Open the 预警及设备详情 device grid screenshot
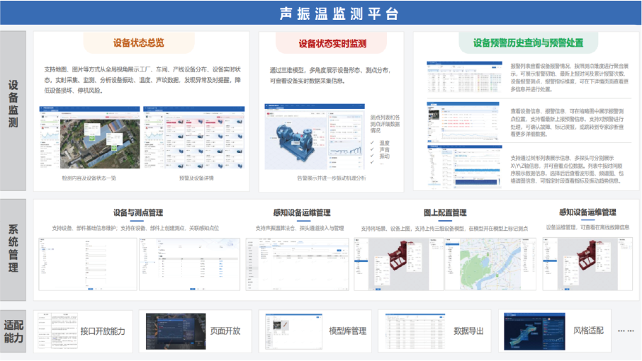Image resolution: width=642 pixels, height=361 pixels. (x=187, y=139)
